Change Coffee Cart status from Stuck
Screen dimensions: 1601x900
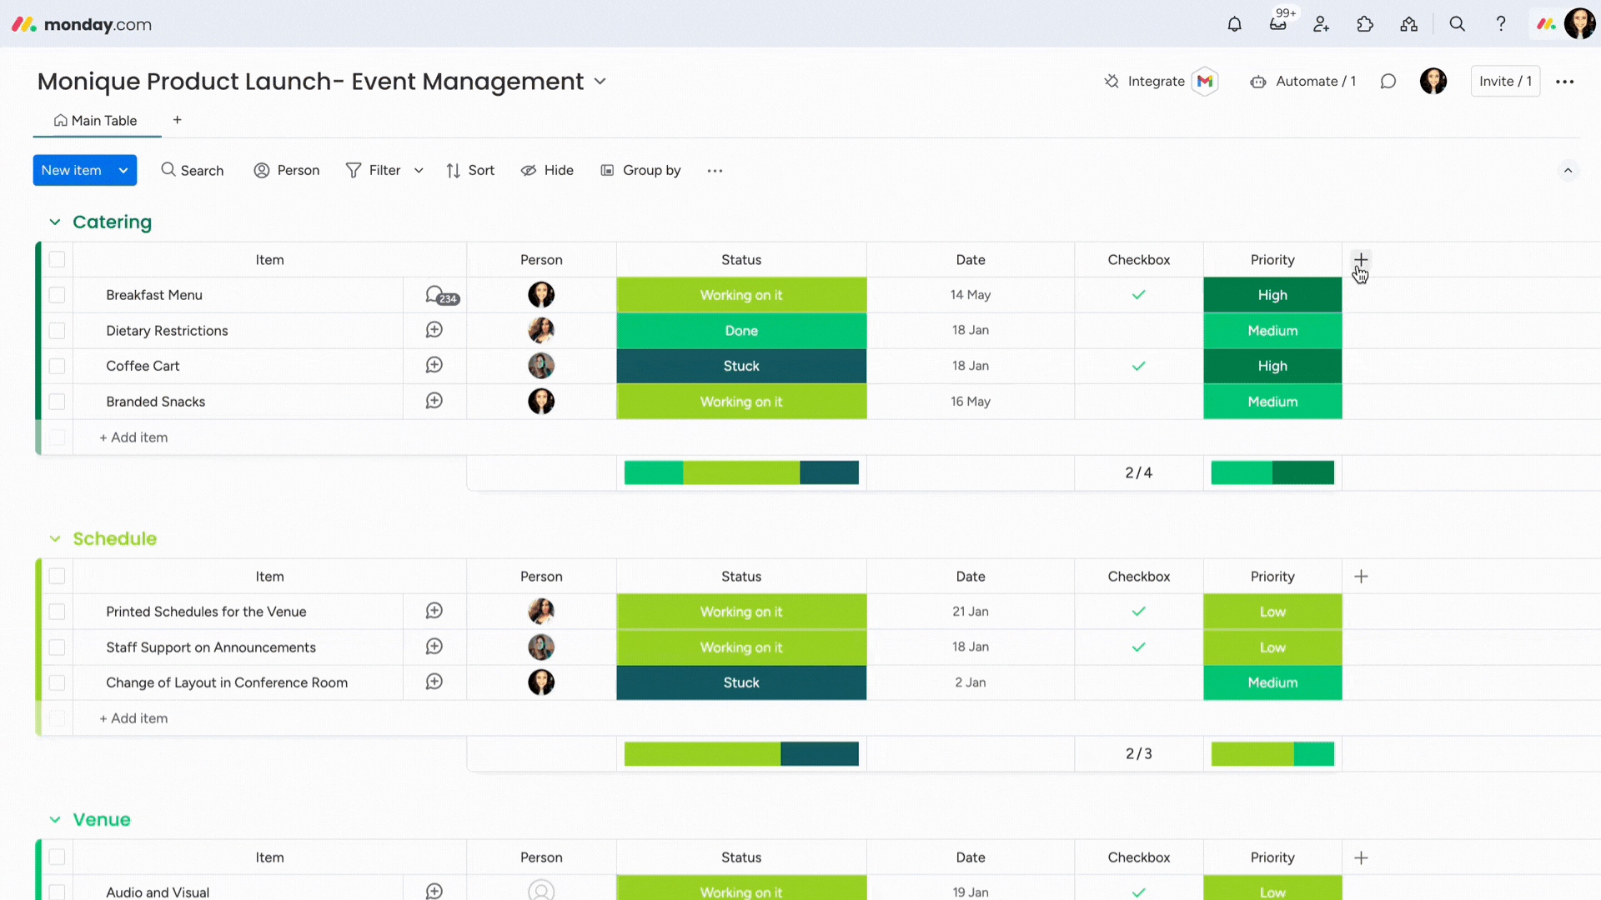(x=741, y=366)
